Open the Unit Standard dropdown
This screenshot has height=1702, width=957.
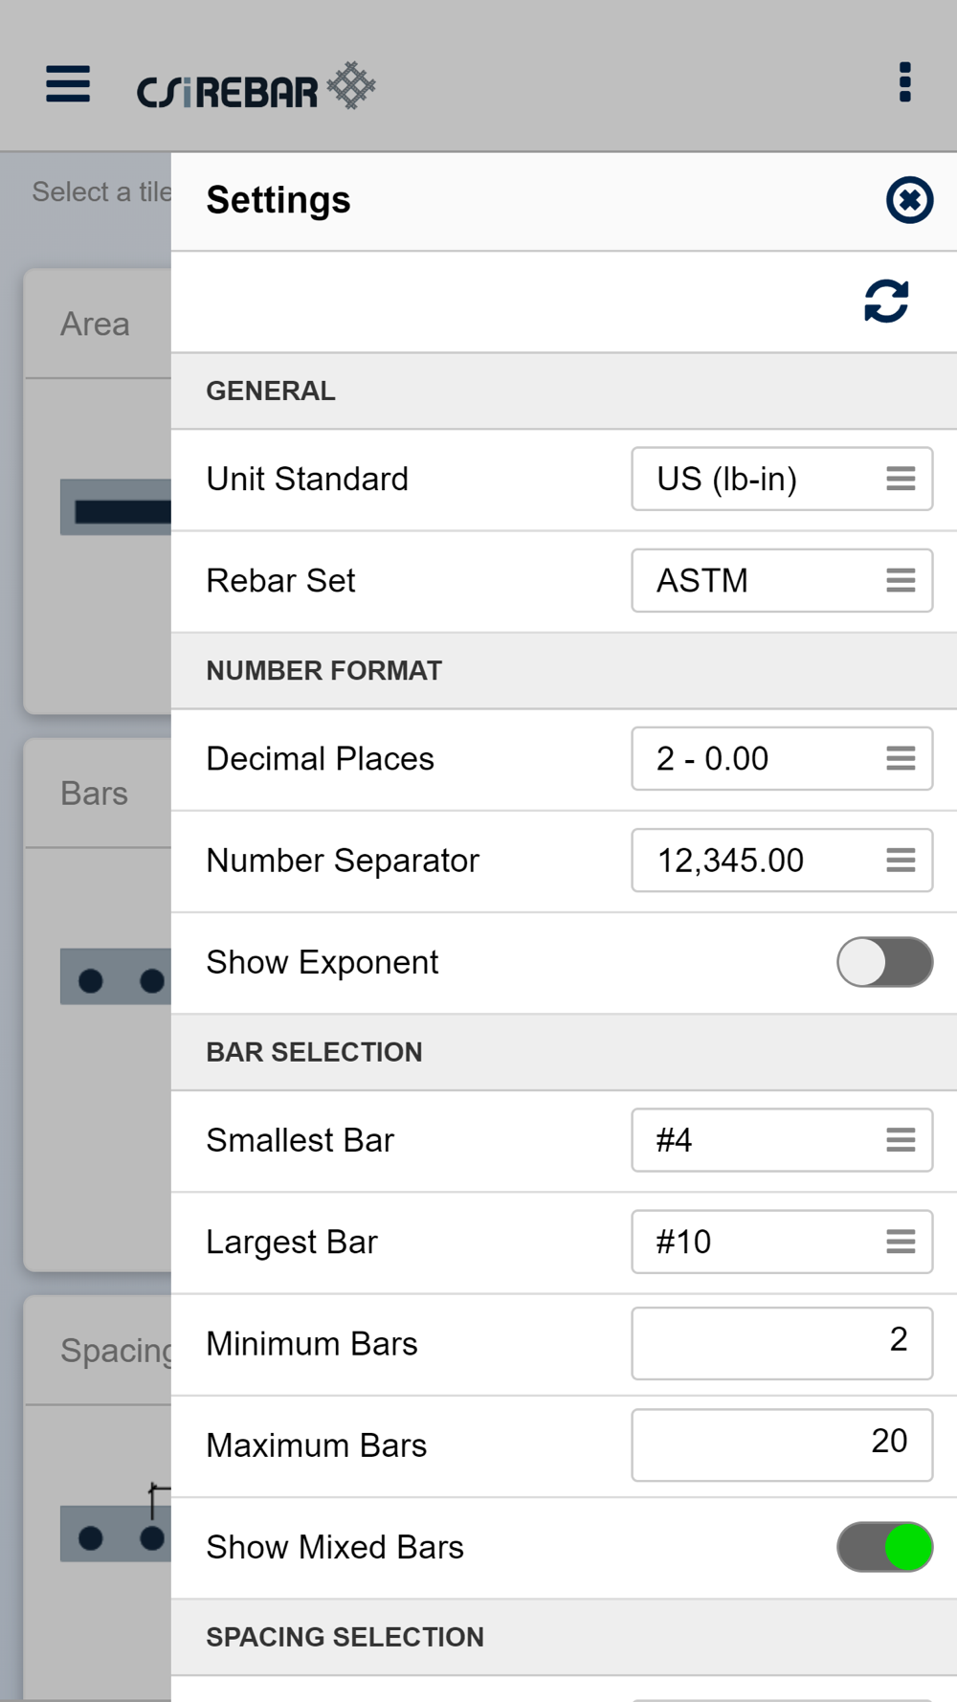(782, 479)
